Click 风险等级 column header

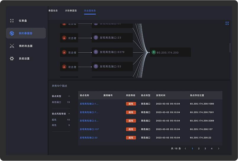131,95
